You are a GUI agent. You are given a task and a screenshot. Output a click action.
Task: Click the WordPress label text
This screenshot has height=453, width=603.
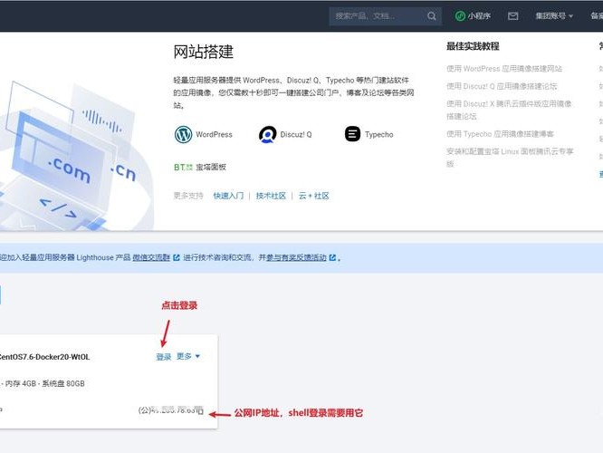tap(214, 134)
